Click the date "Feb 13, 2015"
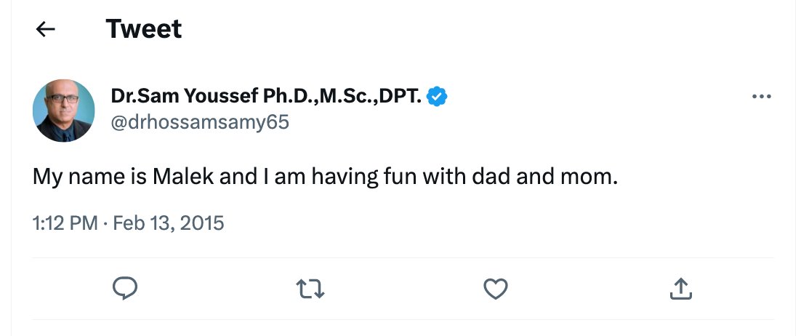 pos(169,223)
